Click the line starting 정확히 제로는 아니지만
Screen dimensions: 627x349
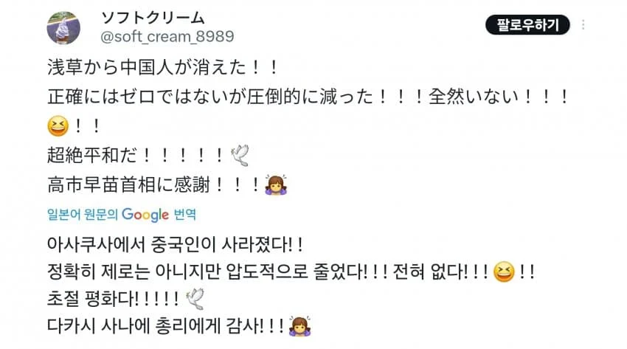291,272
